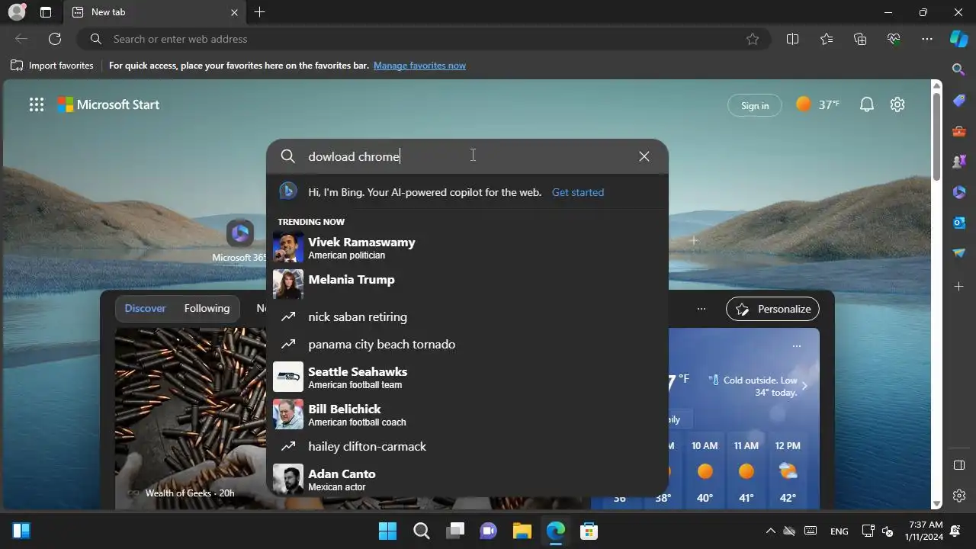Click Get started Bing link
The image size is (976, 549).
pos(578,192)
